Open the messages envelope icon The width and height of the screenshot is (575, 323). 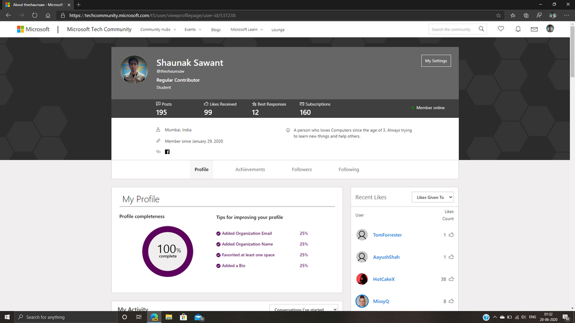click(x=534, y=29)
